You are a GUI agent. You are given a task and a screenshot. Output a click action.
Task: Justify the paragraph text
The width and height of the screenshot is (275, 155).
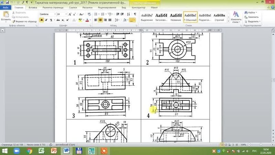coord(110,20)
